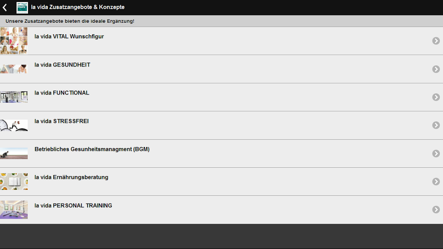Screen dimensions: 443x249
Task: Open the Ernährungsberatung food thumbnail
Action: (x=14, y=181)
